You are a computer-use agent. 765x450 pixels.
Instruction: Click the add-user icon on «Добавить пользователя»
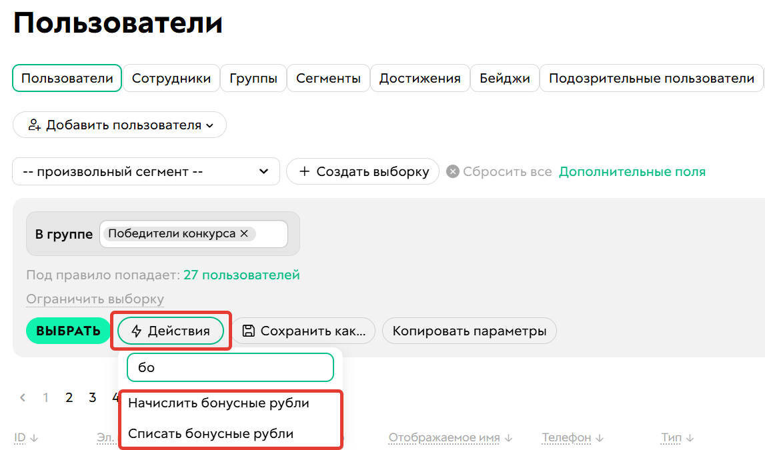34,125
